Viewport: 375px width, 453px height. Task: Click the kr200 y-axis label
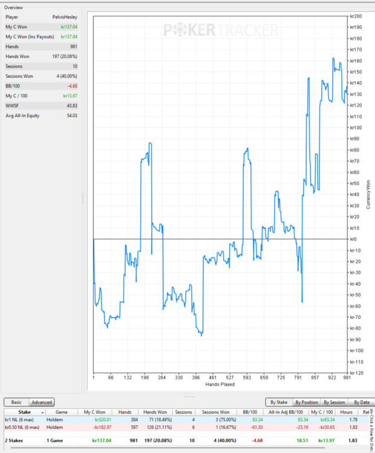pyautogui.click(x=356, y=16)
